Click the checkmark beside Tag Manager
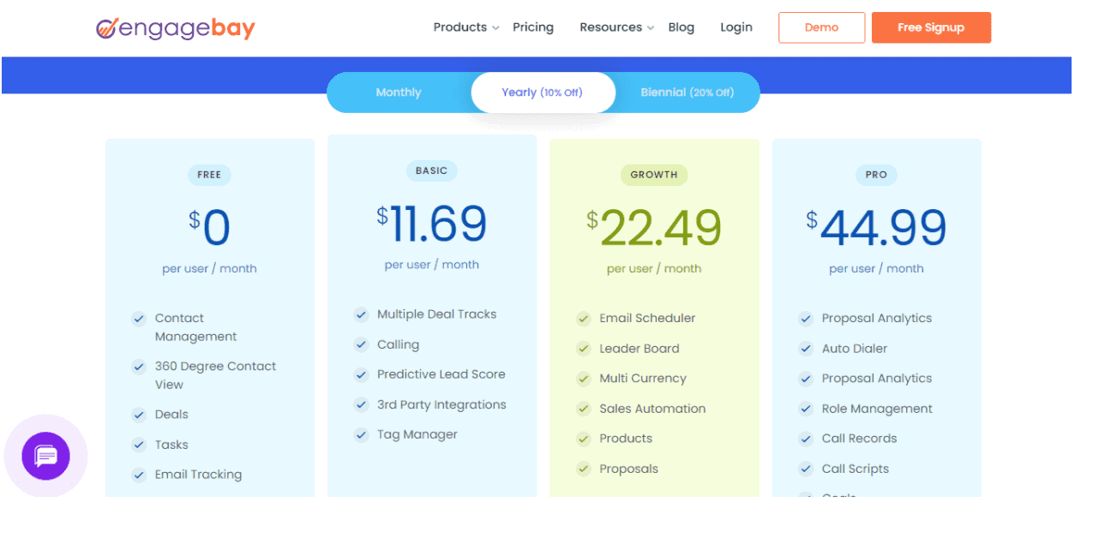This screenshot has width=1099, height=538. (361, 434)
